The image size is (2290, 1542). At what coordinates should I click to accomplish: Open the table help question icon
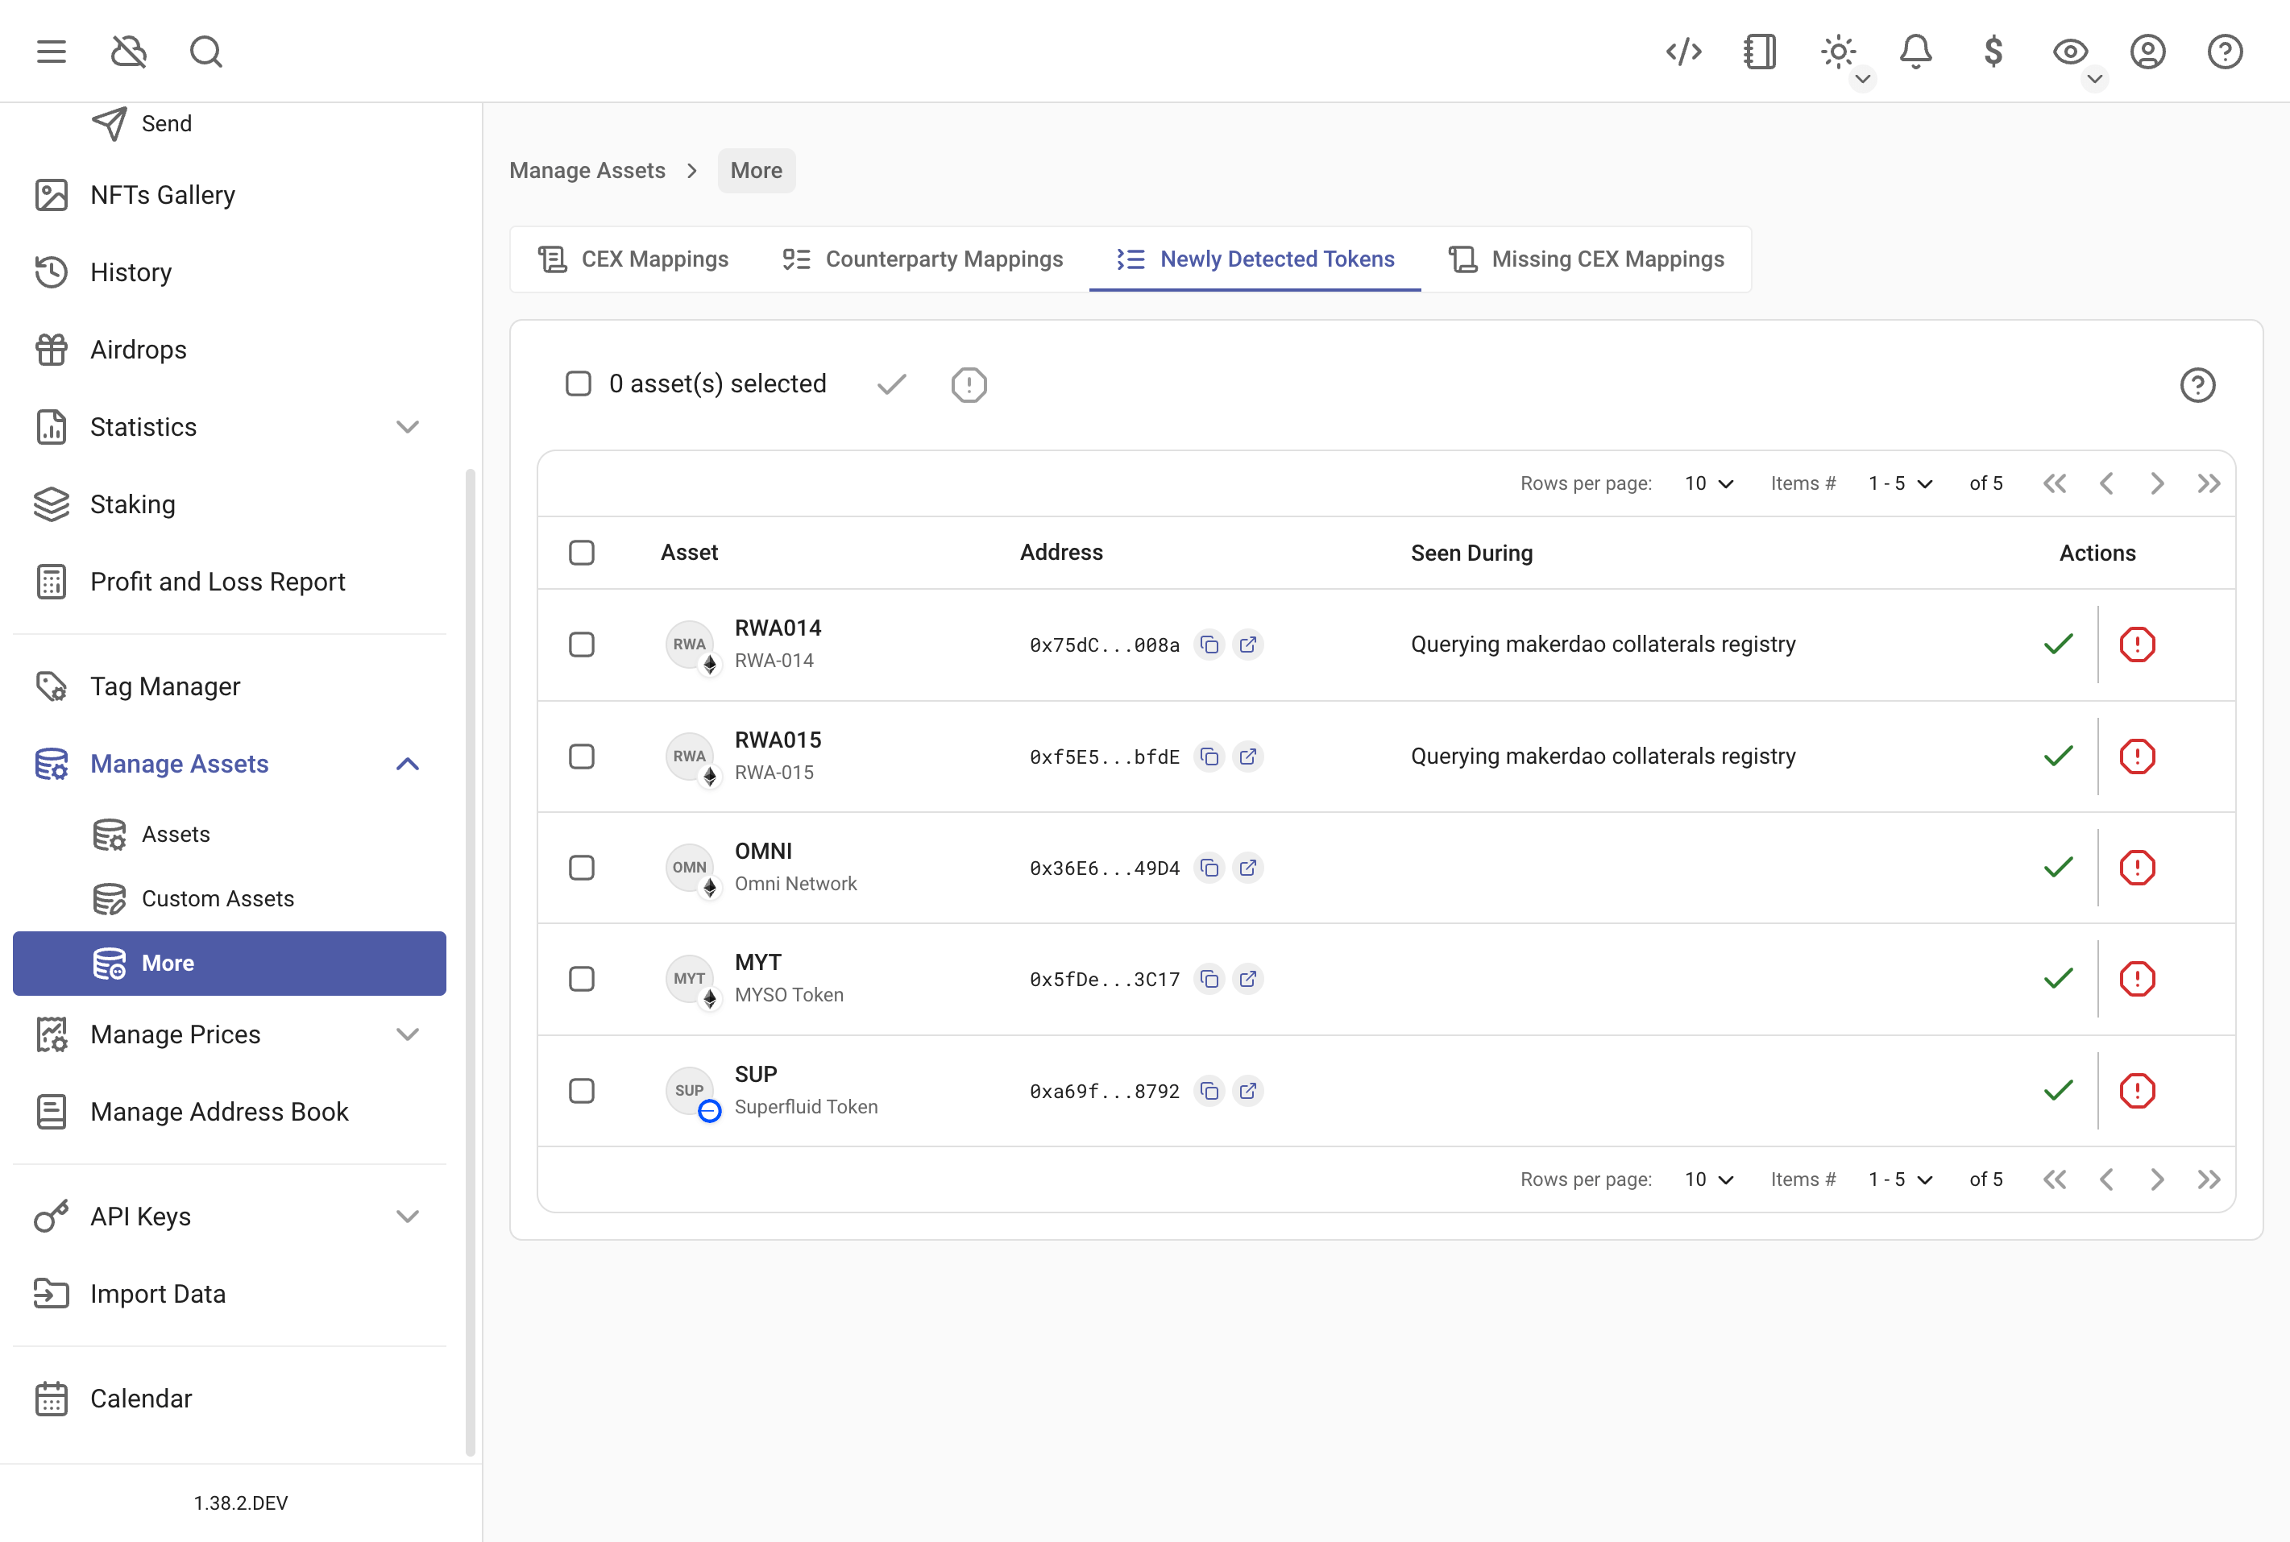coord(2197,384)
